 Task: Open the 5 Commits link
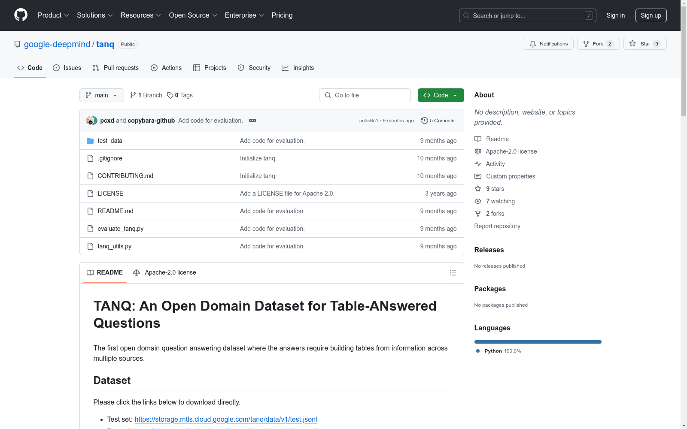pos(438,121)
